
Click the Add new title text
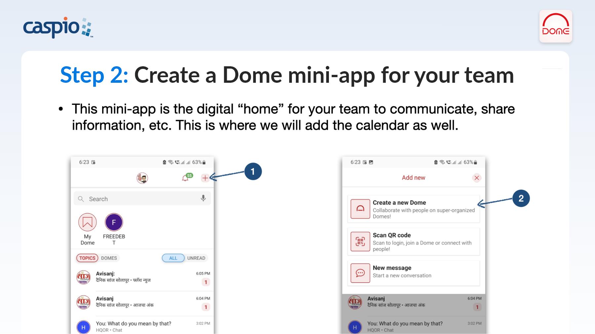pos(414,178)
